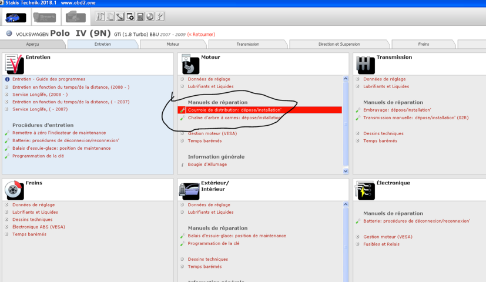Click the « Retourner link
The width and height of the screenshot is (486, 282).
point(201,35)
